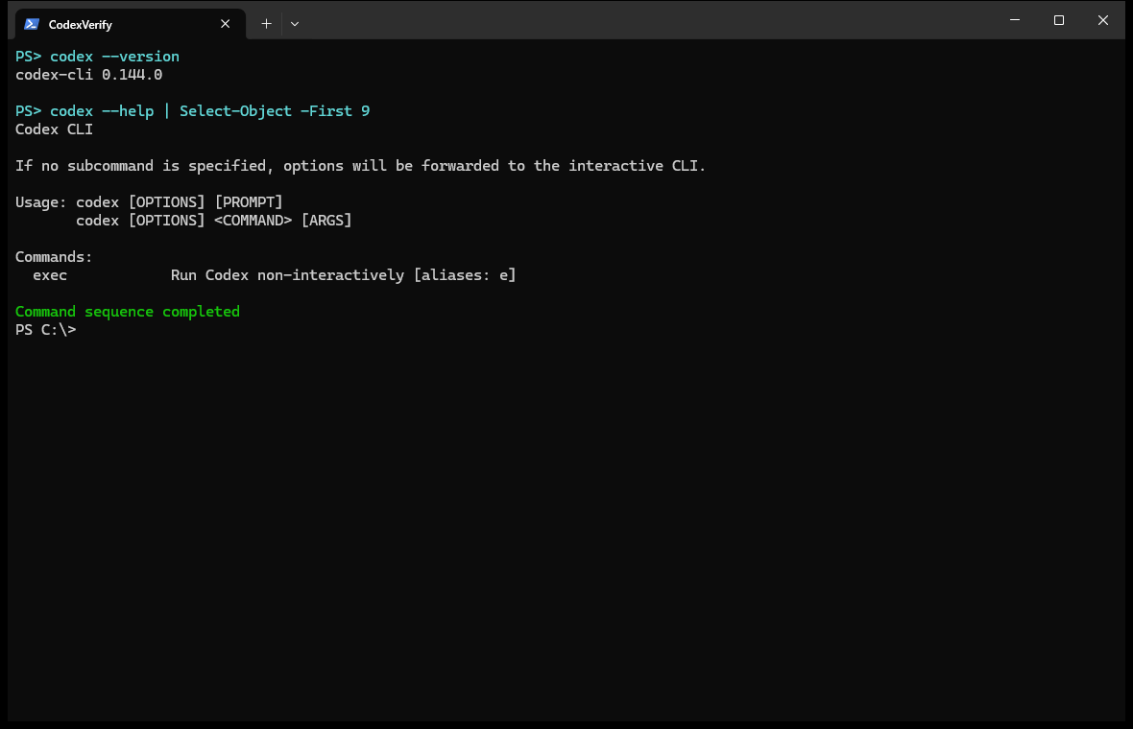Minimize the terminal window
This screenshot has width=1133, height=729.
pos(1015,20)
